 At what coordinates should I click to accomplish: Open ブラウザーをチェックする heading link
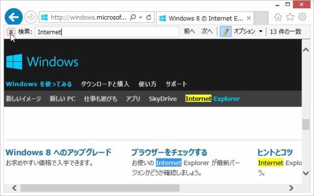[x=169, y=152]
